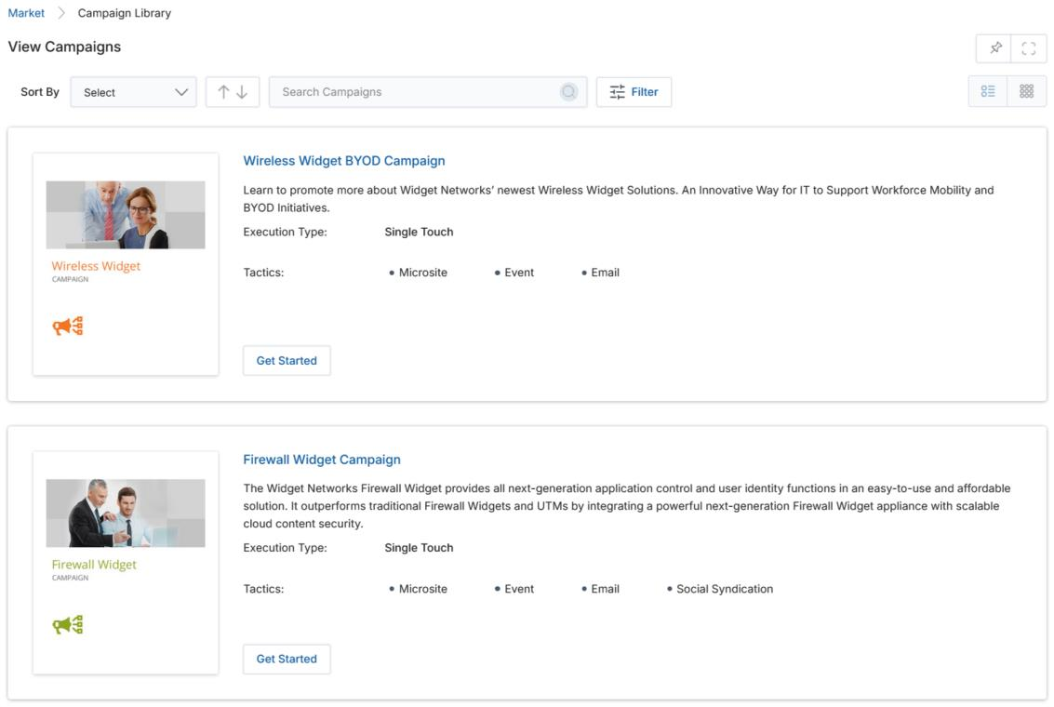Viewport: 1054px width, 707px height.
Task: Focus the Search Campaigns field
Action: 428,92
